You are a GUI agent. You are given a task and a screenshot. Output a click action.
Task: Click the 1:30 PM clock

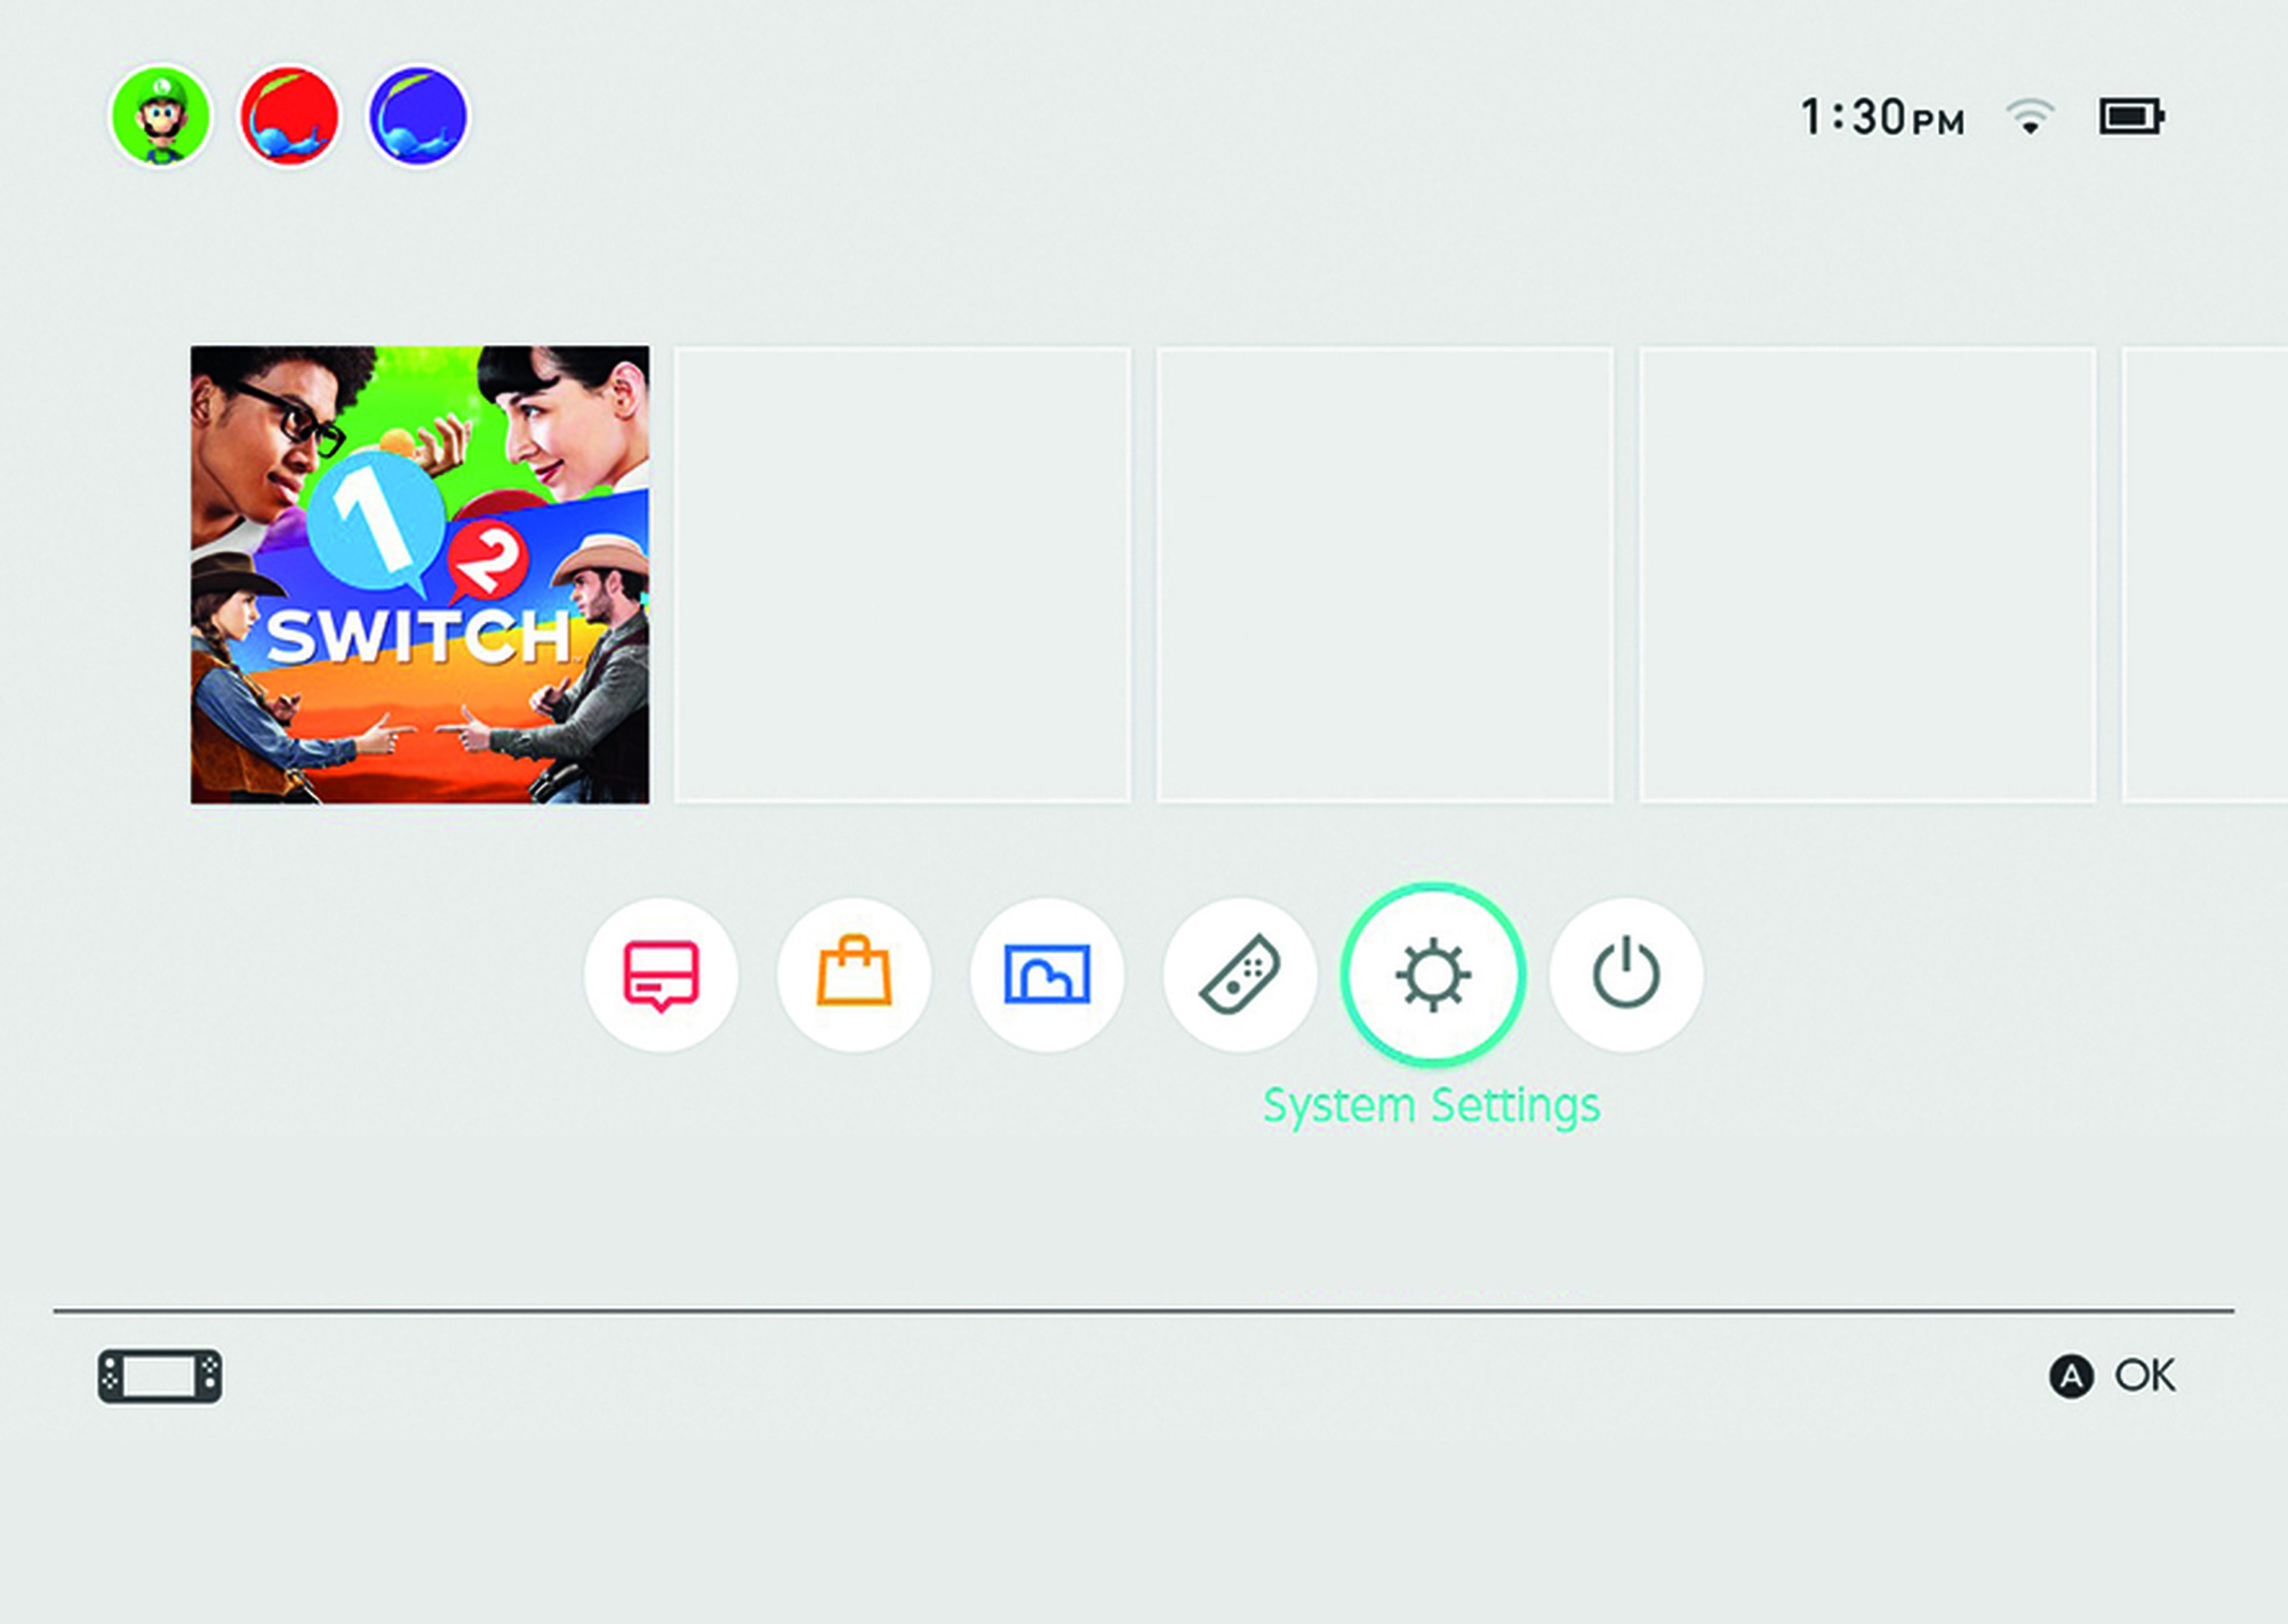1883,117
